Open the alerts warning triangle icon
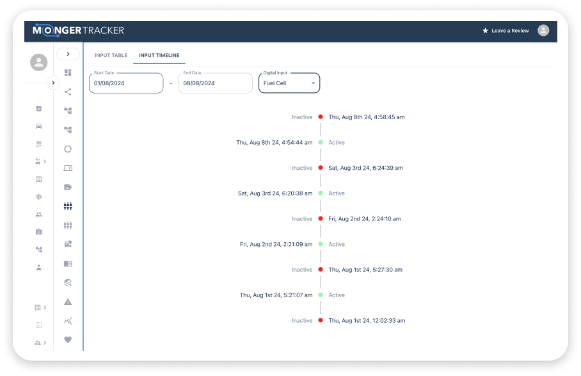This screenshot has width=581, height=376. point(68,301)
